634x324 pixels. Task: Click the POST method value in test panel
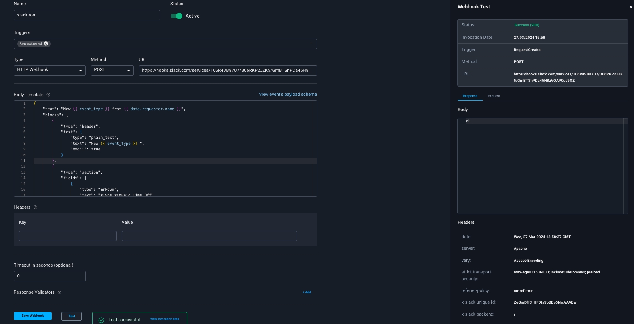pos(519,62)
